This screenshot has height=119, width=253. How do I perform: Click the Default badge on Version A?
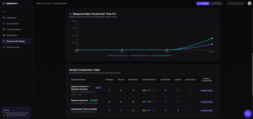[98, 88]
